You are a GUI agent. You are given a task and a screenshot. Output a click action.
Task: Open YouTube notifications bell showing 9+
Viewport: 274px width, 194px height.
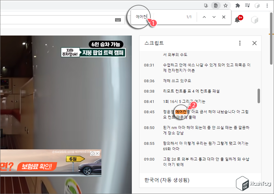(237, 19)
